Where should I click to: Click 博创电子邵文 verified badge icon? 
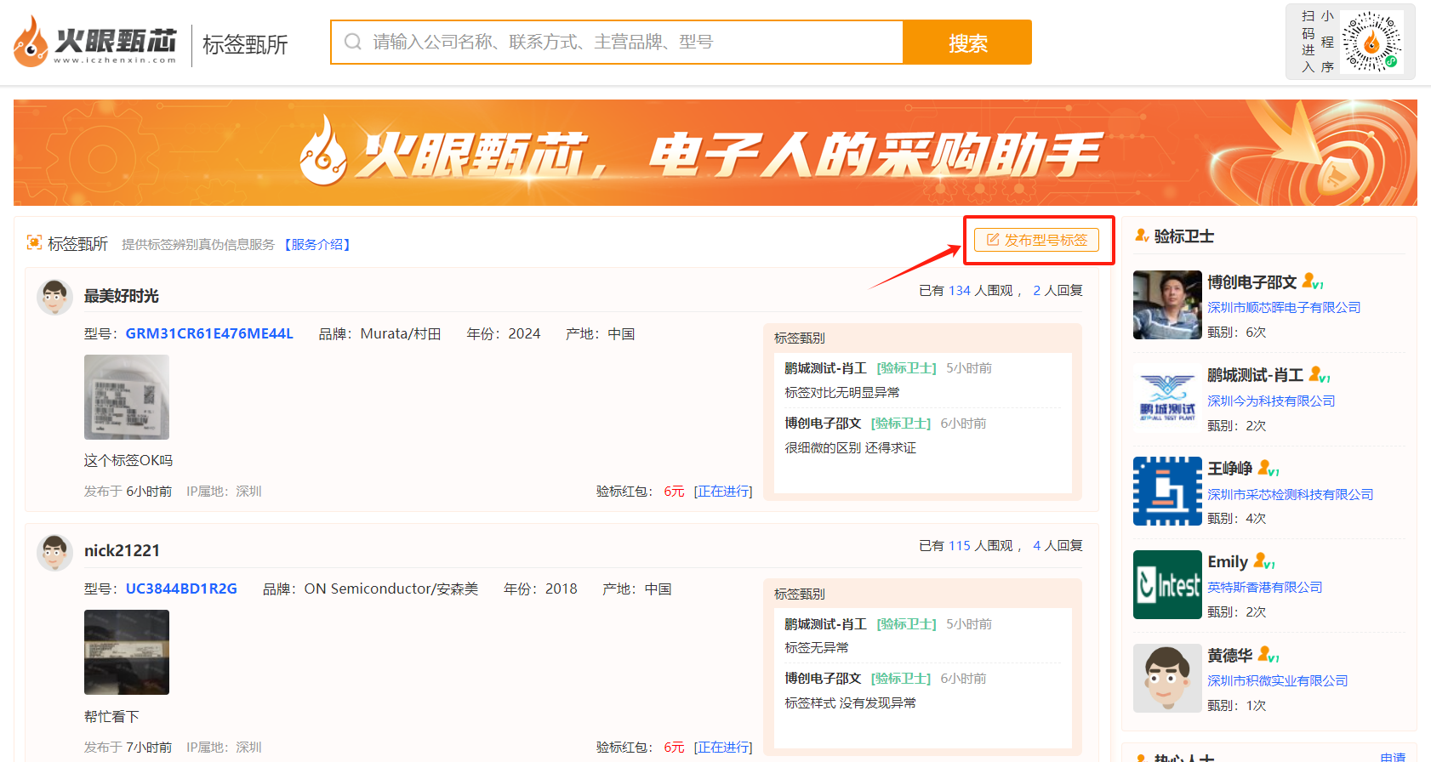pyautogui.click(x=1313, y=281)
